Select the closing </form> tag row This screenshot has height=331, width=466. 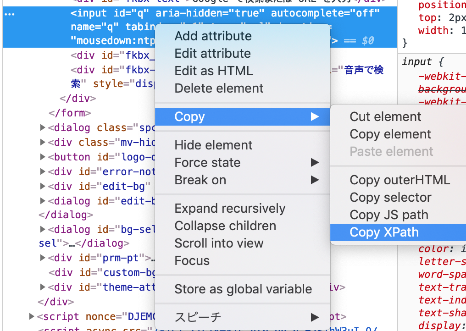pyautogui.click(x=70, y=113)
